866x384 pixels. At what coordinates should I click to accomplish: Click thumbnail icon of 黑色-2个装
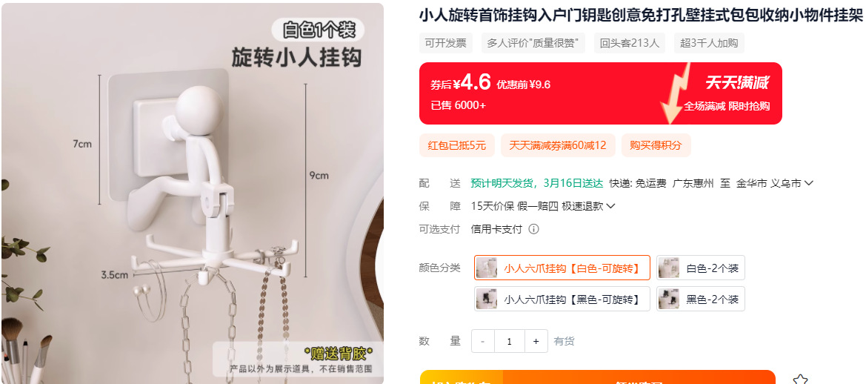668,299
